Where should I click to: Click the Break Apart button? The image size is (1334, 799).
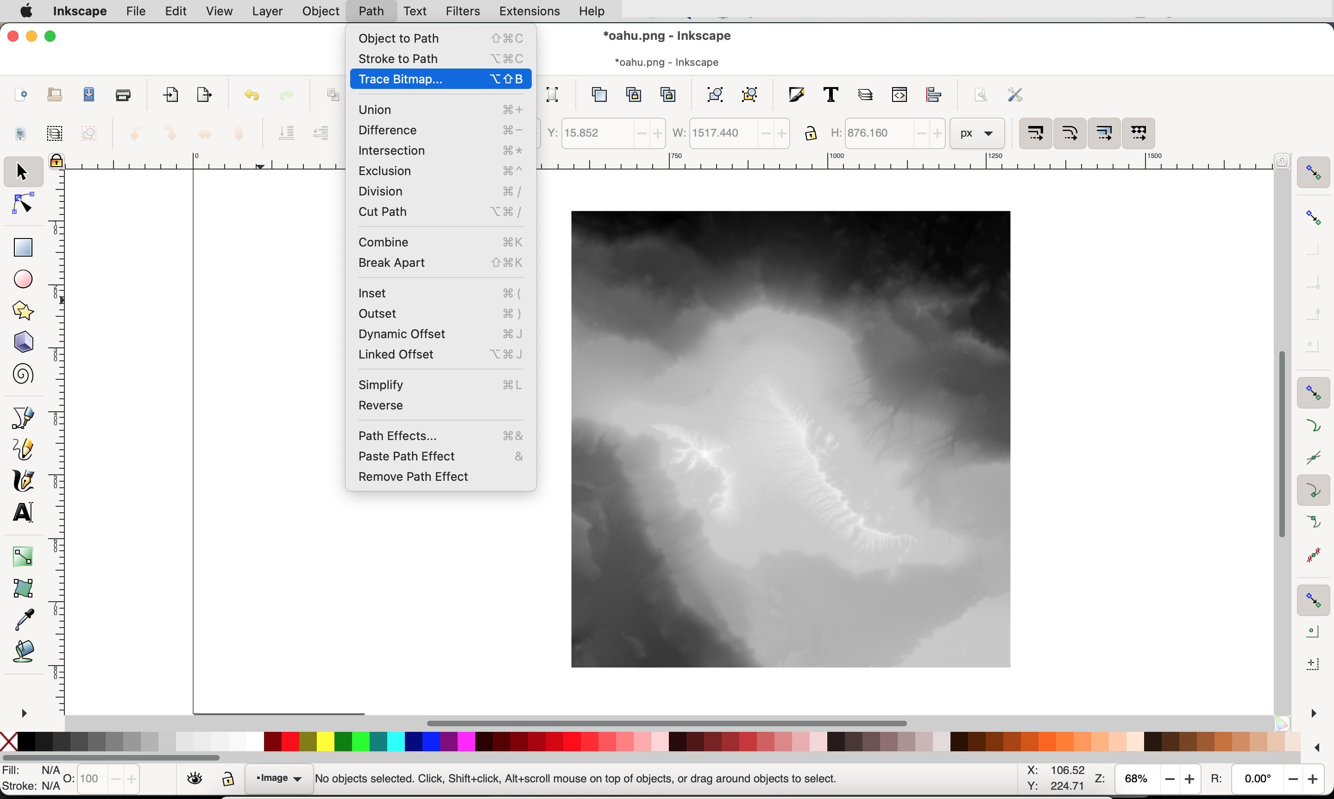click(392, 263)
